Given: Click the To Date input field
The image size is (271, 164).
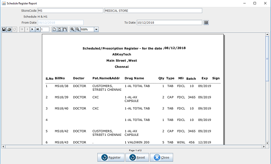Looking at the screenshot, I should click(169, 23).
